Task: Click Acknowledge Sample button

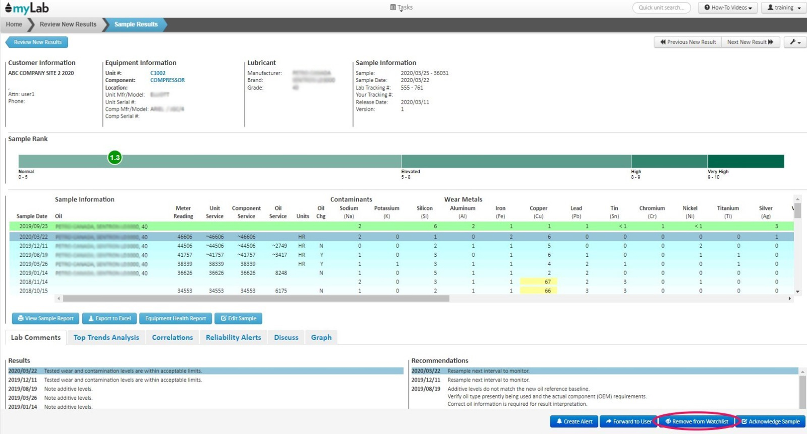Action: click(770, 422)
